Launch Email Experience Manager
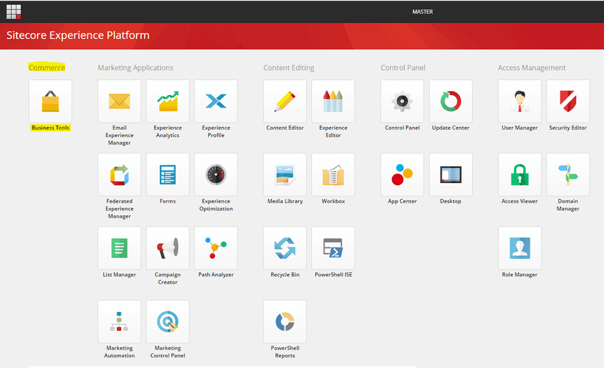This screenshot has height=368, width=604. tap(120, 101)
